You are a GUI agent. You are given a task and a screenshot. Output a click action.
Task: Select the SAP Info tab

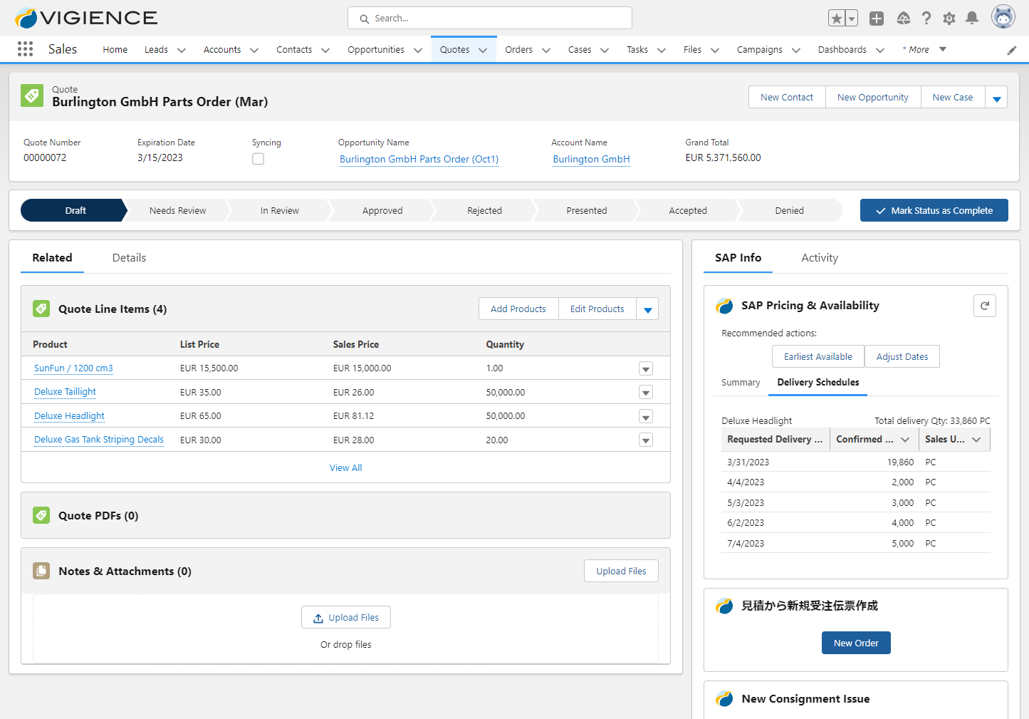[x=738, y=258]
